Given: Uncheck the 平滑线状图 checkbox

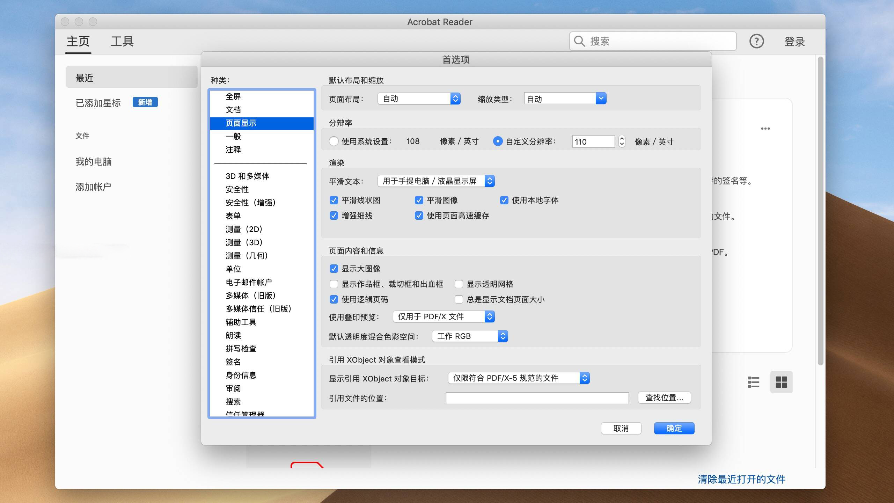Looking at the screenshot, I should pyautogui.click(x=334, y=200).
